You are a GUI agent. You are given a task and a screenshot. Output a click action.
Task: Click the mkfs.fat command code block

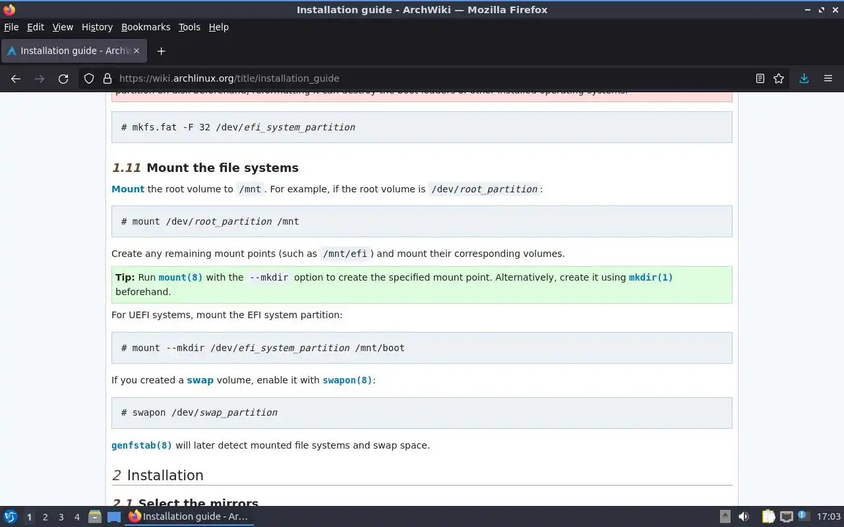(x=422, y=127)
